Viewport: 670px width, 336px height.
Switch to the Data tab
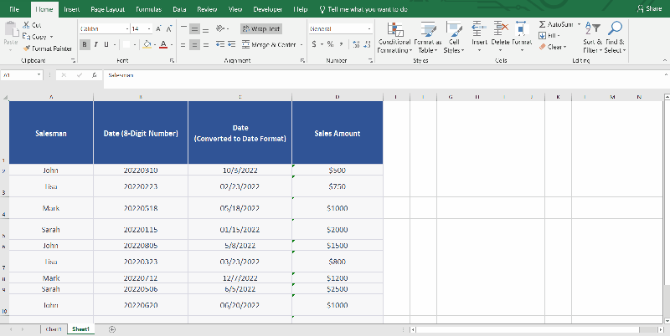click(179, 9)
